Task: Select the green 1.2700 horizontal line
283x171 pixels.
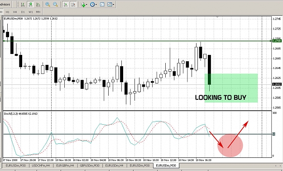Action: 137,41
